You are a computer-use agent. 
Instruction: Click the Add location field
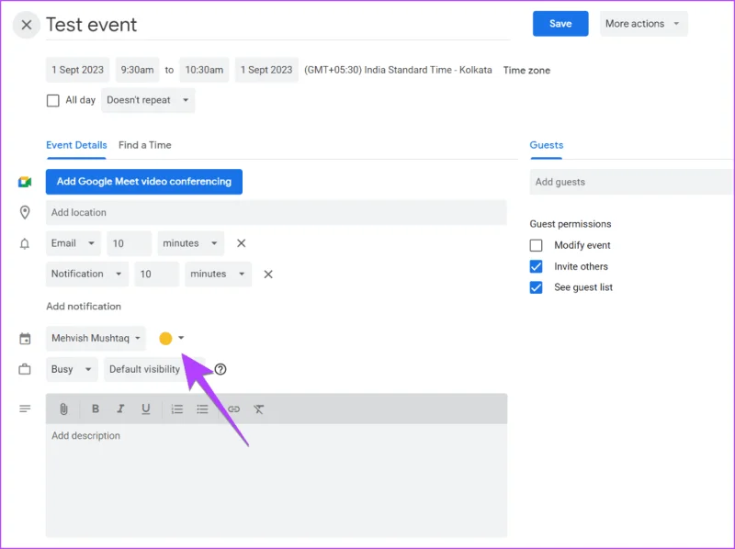pyautogui.click(x=277, y=212)
